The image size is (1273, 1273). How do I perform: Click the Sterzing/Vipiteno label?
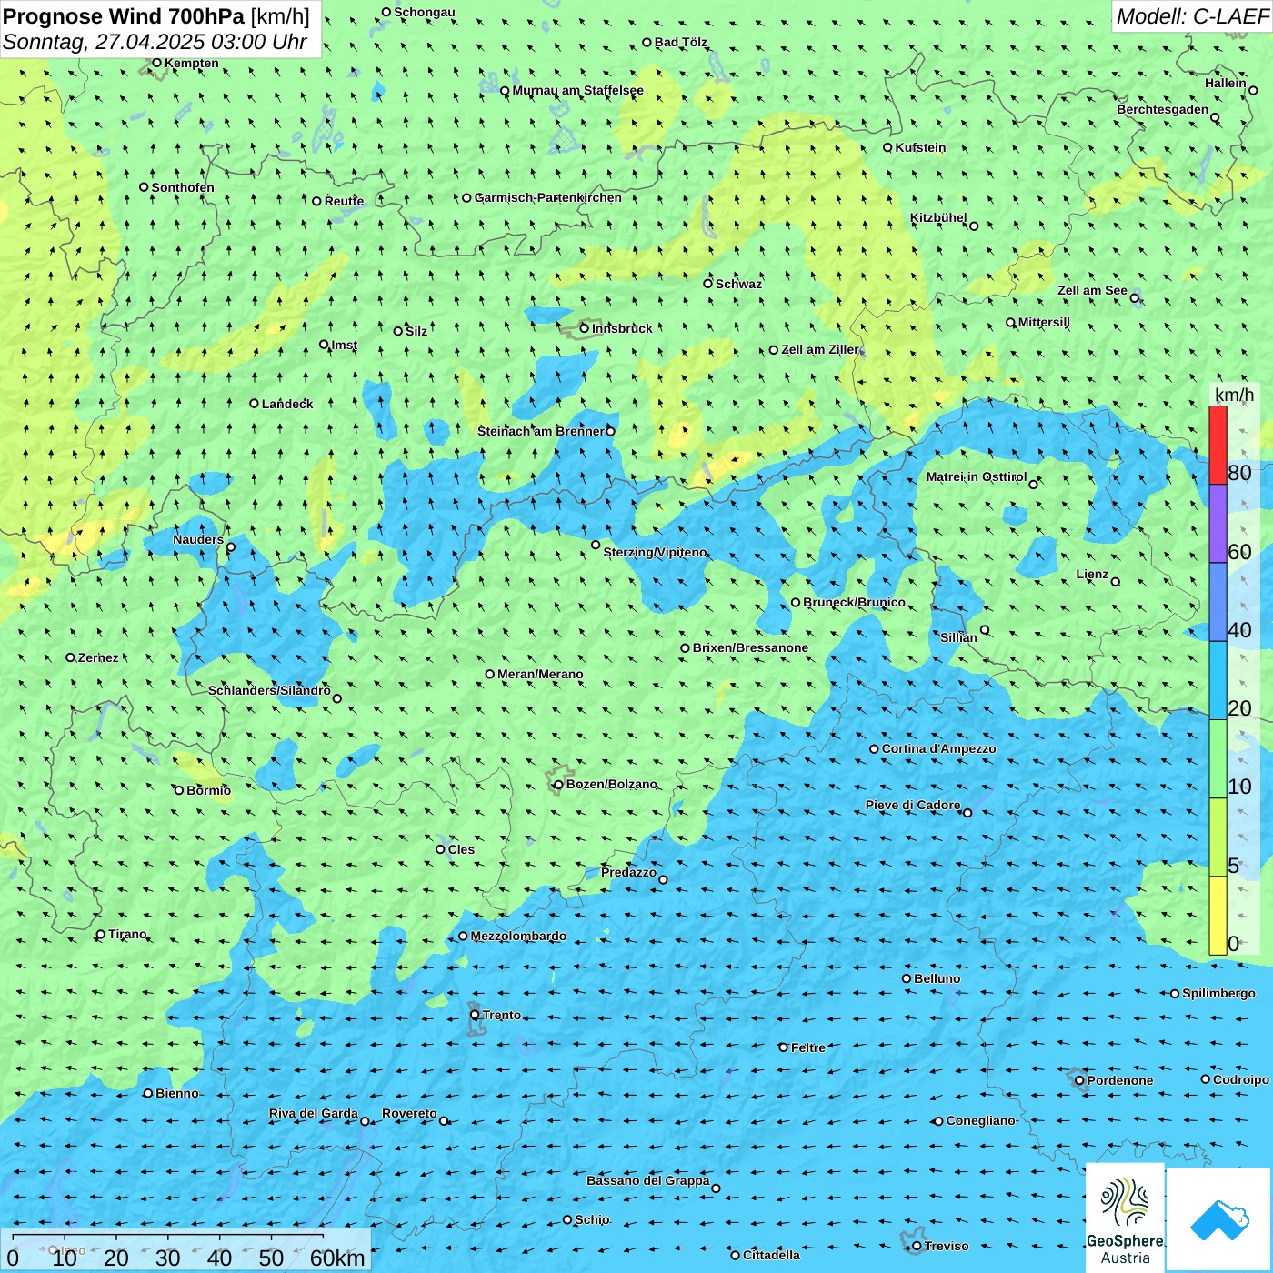(x=656, y=552)
